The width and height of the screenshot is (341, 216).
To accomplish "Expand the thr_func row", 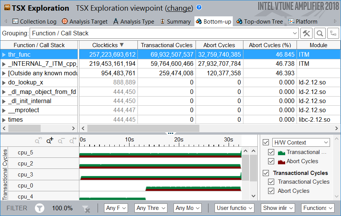I will coord(4,55).
